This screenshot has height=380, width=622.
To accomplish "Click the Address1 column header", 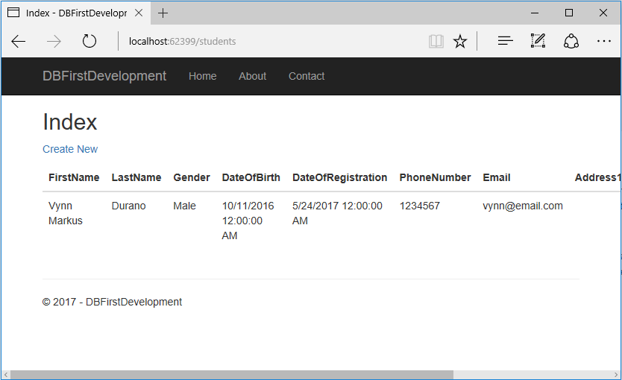I will point(598,177).
